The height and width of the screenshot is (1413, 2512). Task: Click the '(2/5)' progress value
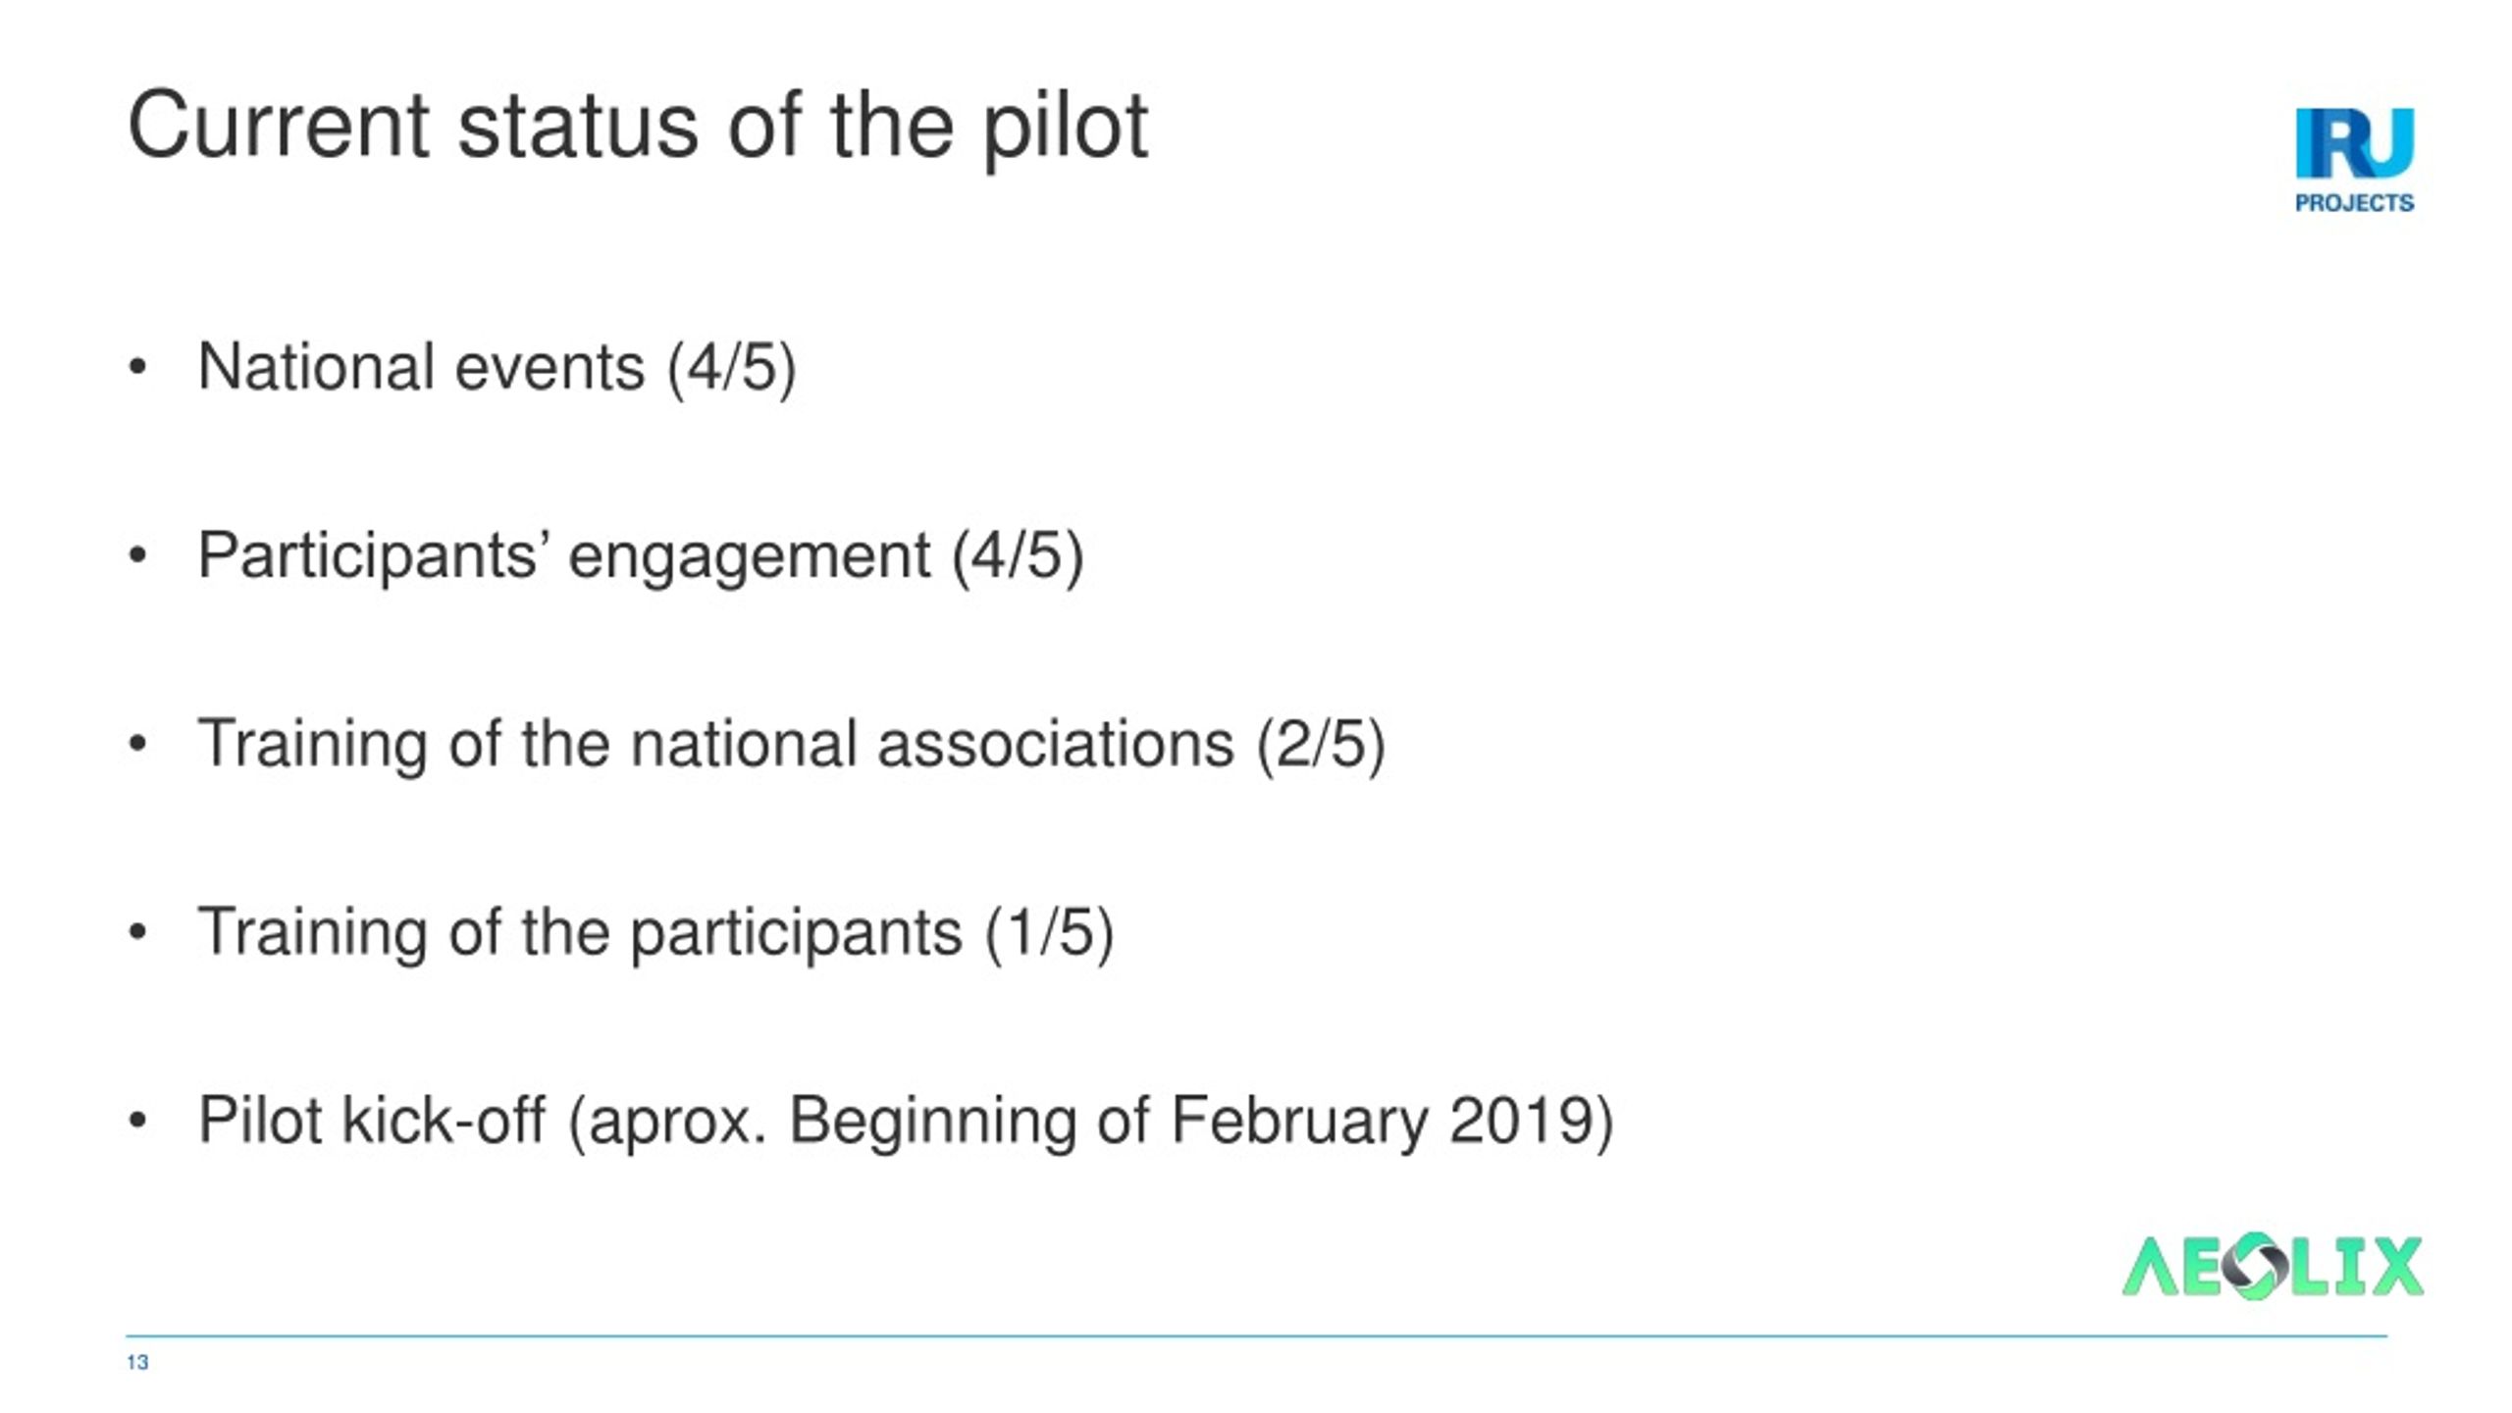[x=1321, y=745]
